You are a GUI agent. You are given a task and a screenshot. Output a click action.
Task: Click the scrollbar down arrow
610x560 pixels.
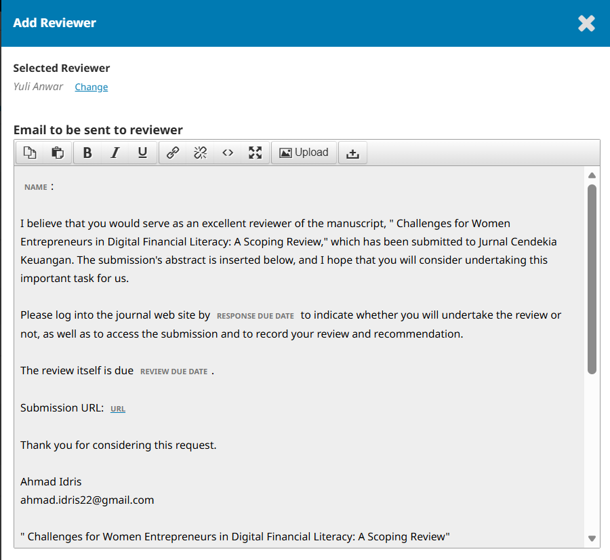592,538
